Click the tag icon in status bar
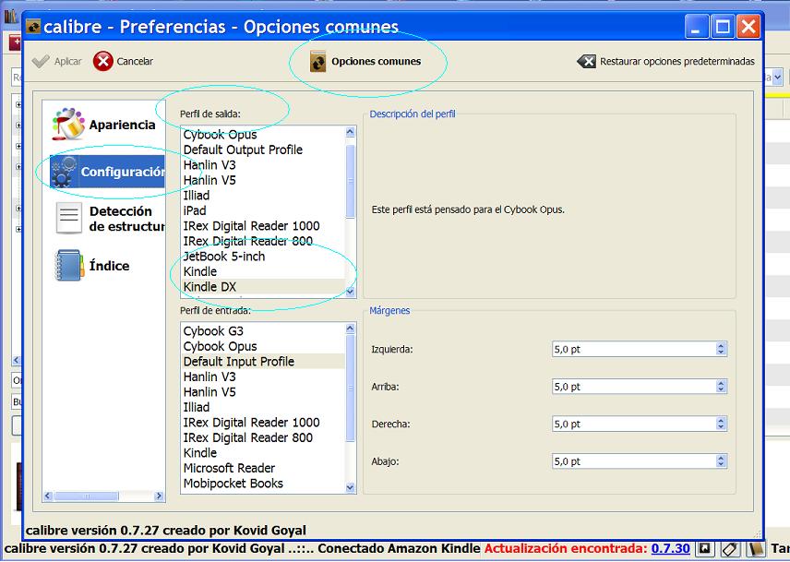The height and width of the screenshot is (562, 790). (730, 549)
